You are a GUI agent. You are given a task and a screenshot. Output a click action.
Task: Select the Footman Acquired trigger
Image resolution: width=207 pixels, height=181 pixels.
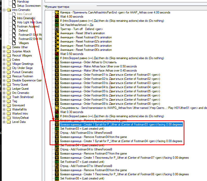click(x=28, y=26)
